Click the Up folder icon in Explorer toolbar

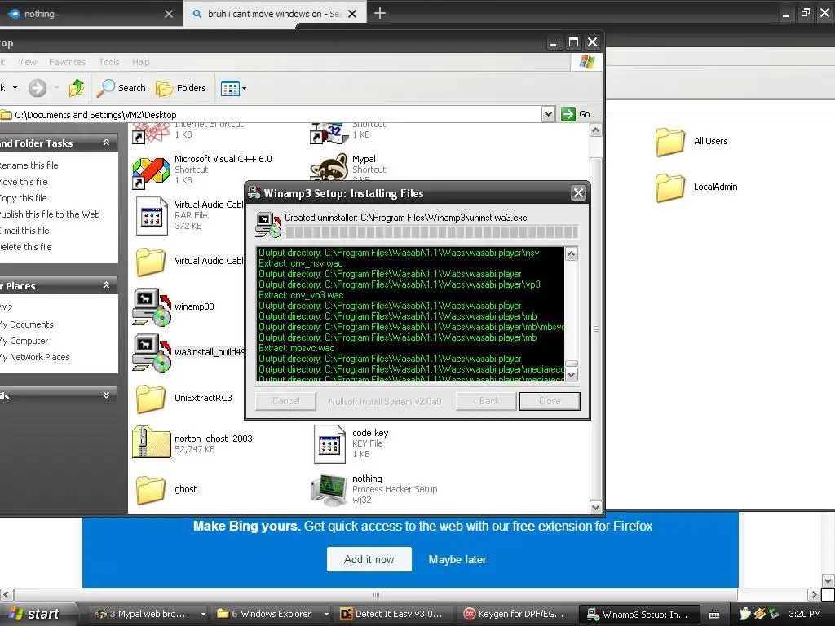[76, 88]
